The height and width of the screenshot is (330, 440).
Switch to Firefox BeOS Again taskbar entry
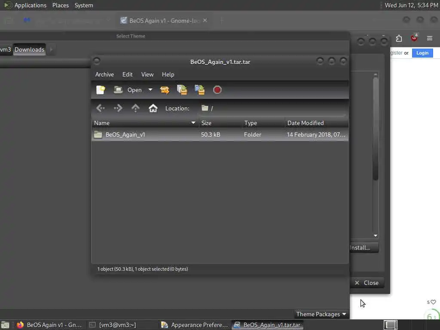pos(49,325)
